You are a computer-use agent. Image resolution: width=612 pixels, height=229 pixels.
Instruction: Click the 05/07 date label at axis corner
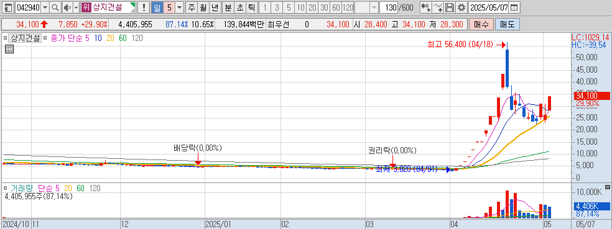585,225
